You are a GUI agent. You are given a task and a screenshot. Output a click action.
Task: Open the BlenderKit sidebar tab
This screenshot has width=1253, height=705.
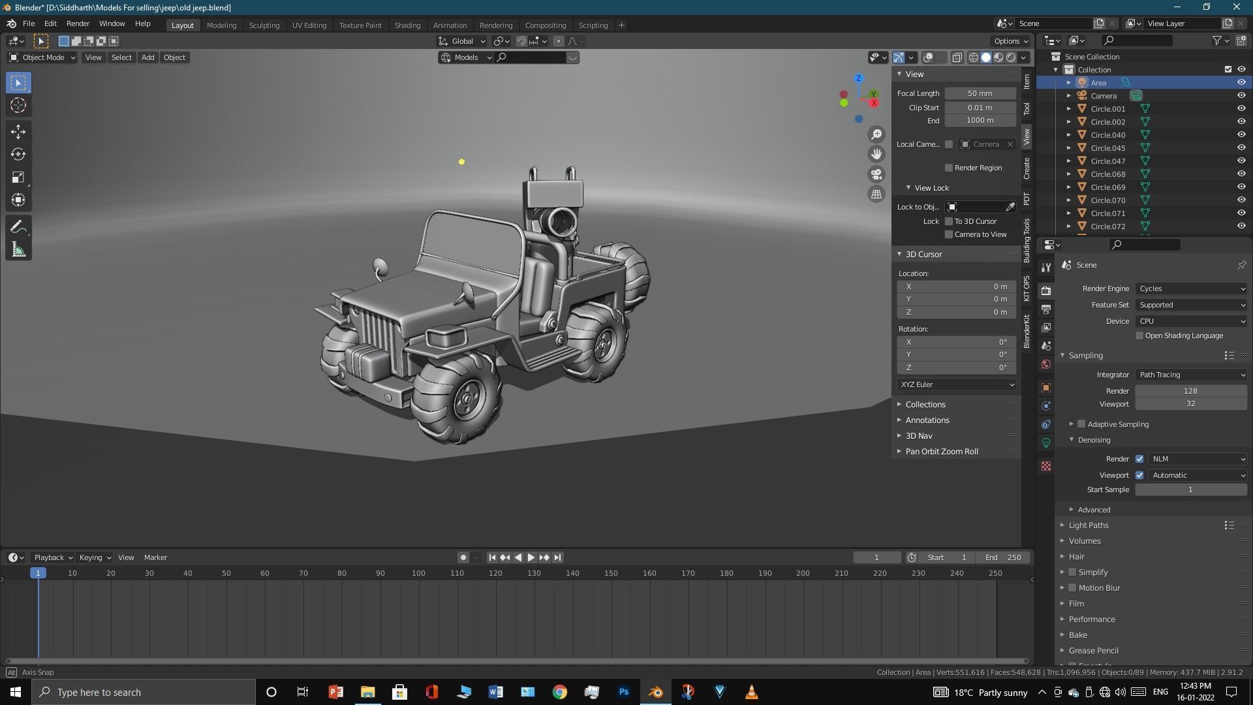pyautogui.click(x=1027, y=332)
